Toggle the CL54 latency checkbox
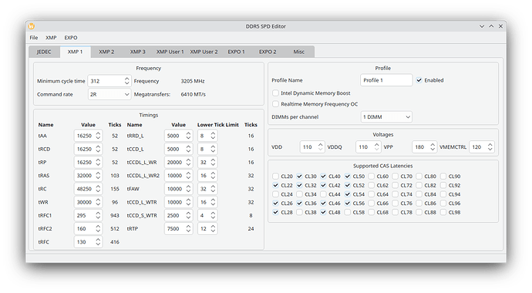The height and width of the screenshot is (293, 532). 348,194
